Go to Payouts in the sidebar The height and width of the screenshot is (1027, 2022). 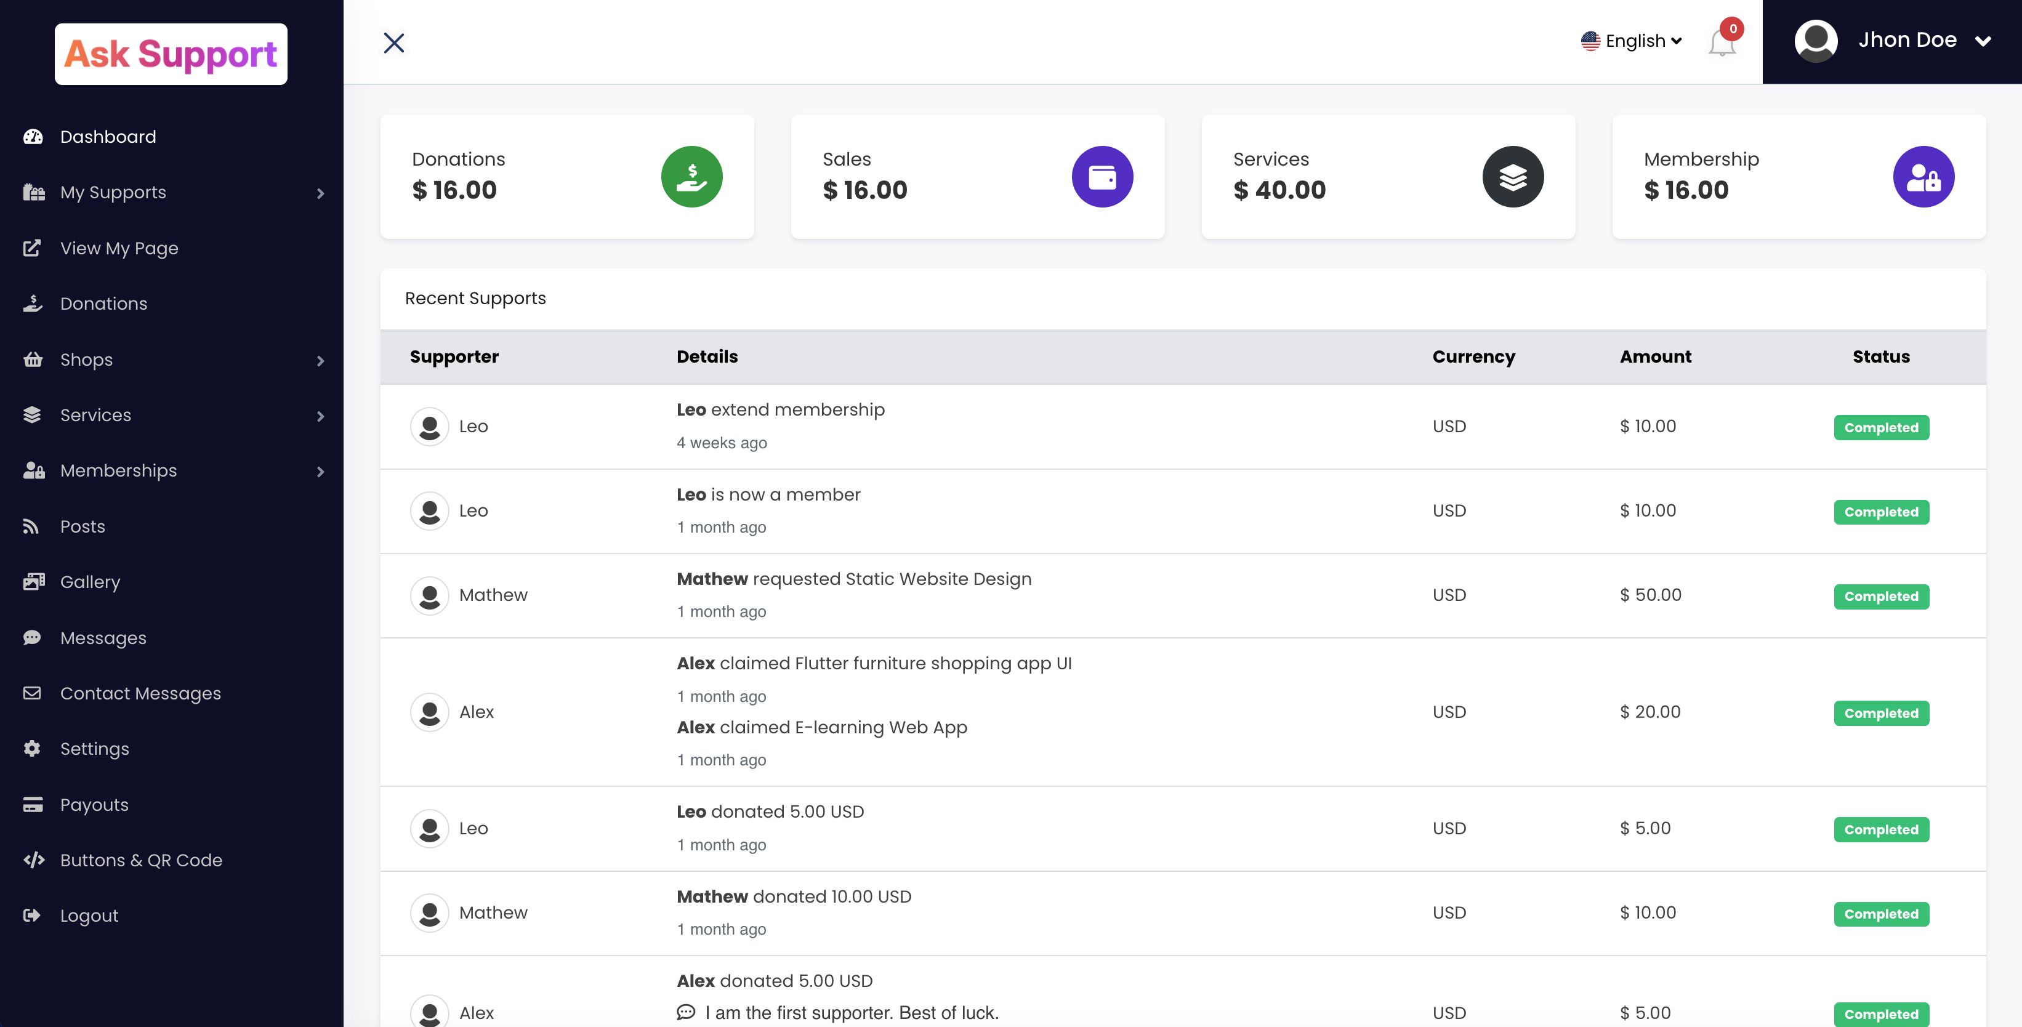pyautogui.click(x=94, y=805)
